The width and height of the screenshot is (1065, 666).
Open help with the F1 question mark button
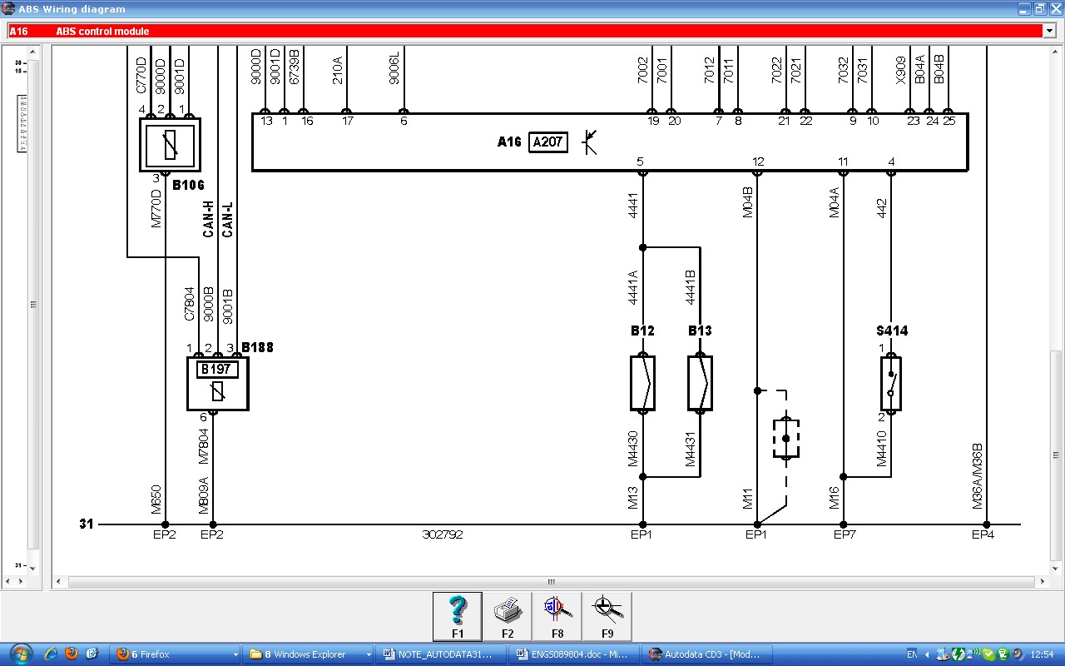click(x=457, y=617)
